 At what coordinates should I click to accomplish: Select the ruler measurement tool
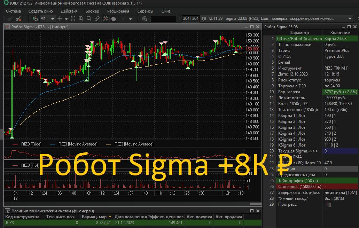(97, 19)
